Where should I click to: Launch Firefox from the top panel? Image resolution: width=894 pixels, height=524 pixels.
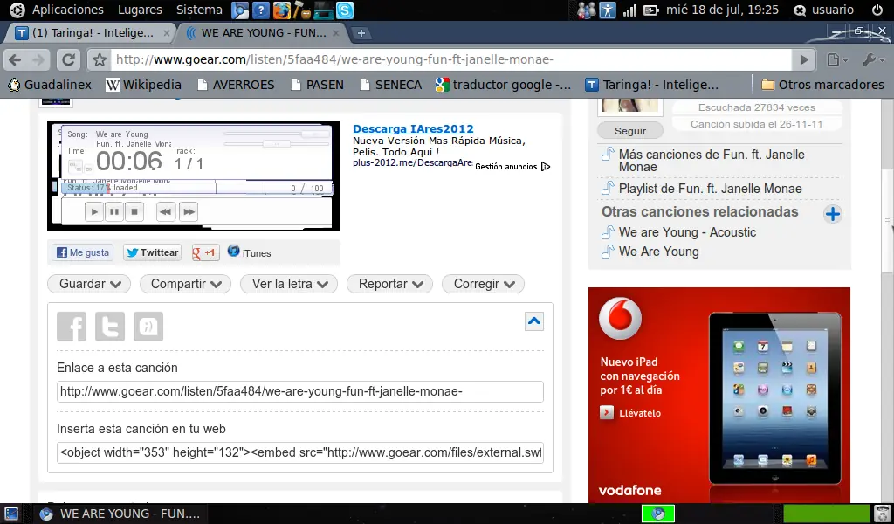[282, 10]
